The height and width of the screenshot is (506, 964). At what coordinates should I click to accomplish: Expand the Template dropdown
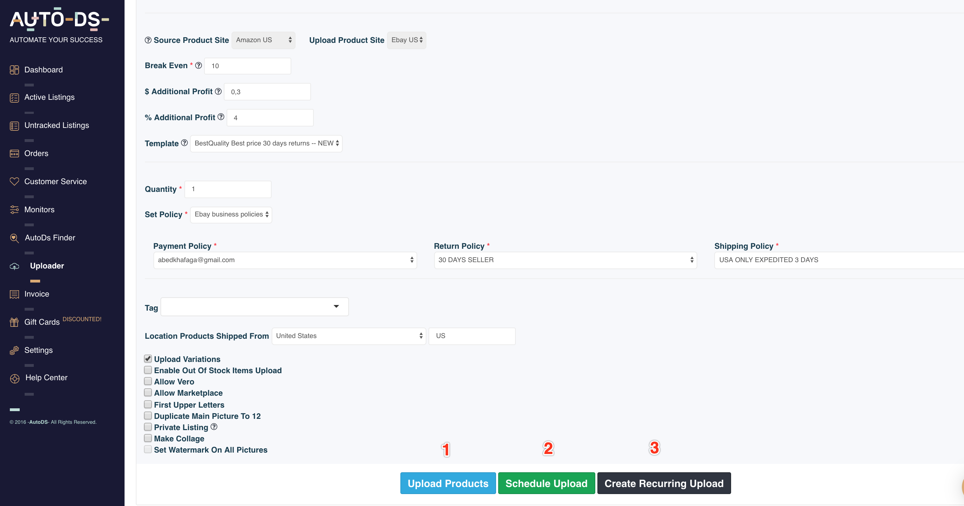(266, 143)
